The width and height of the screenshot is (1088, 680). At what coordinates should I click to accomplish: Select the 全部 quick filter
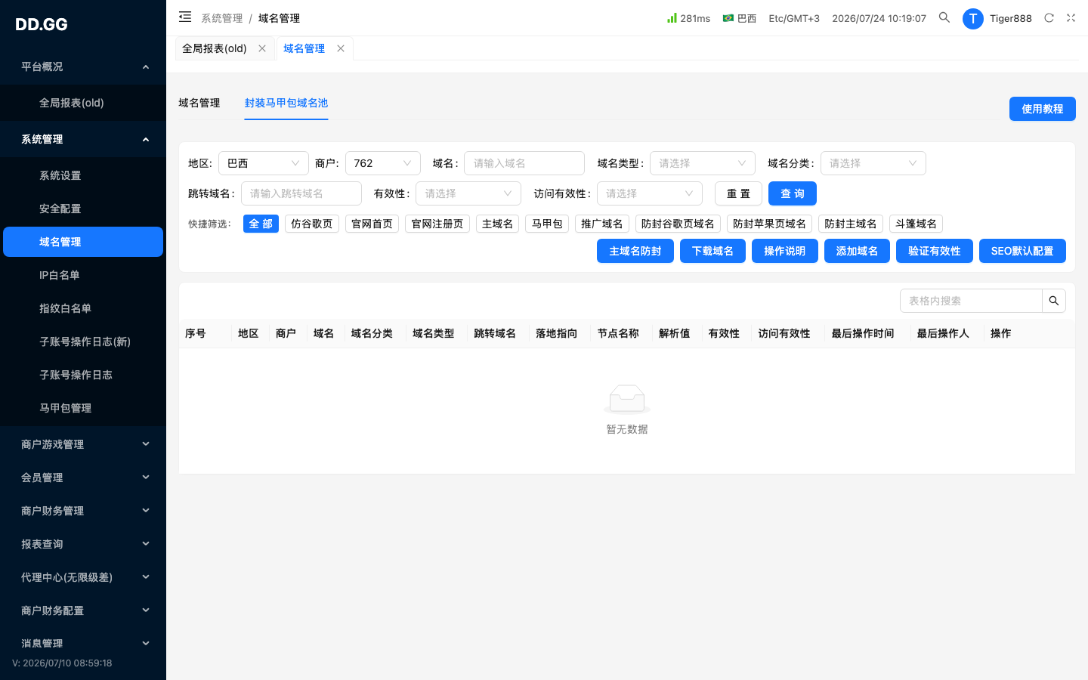261,224
